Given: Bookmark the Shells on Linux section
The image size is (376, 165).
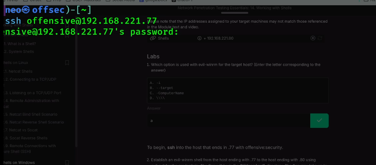Looking at the screenshot, I should click(67, 63).
